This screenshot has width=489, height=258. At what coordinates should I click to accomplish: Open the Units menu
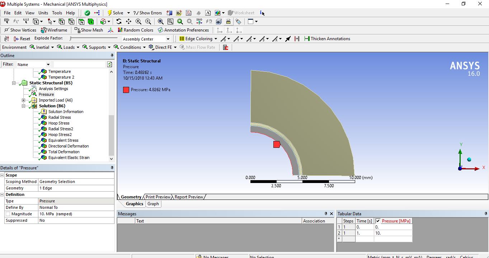[43, 13]
